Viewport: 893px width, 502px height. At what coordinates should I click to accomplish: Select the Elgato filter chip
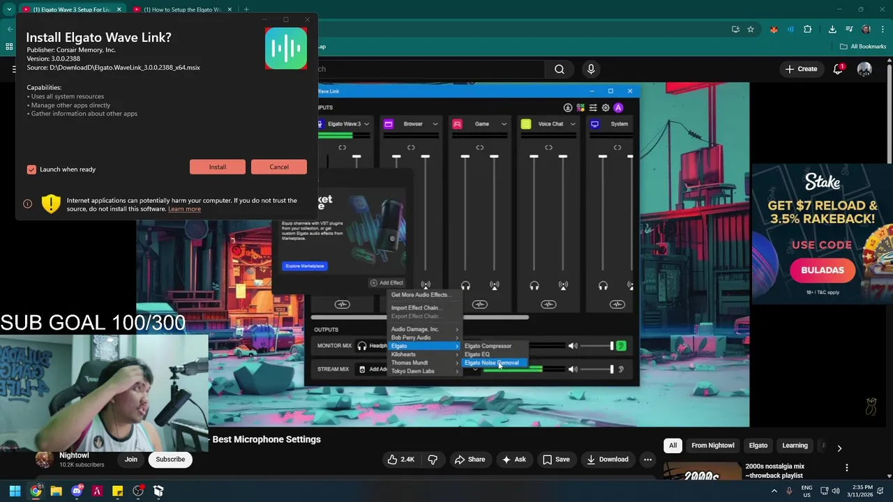click(x=758, y=446)
